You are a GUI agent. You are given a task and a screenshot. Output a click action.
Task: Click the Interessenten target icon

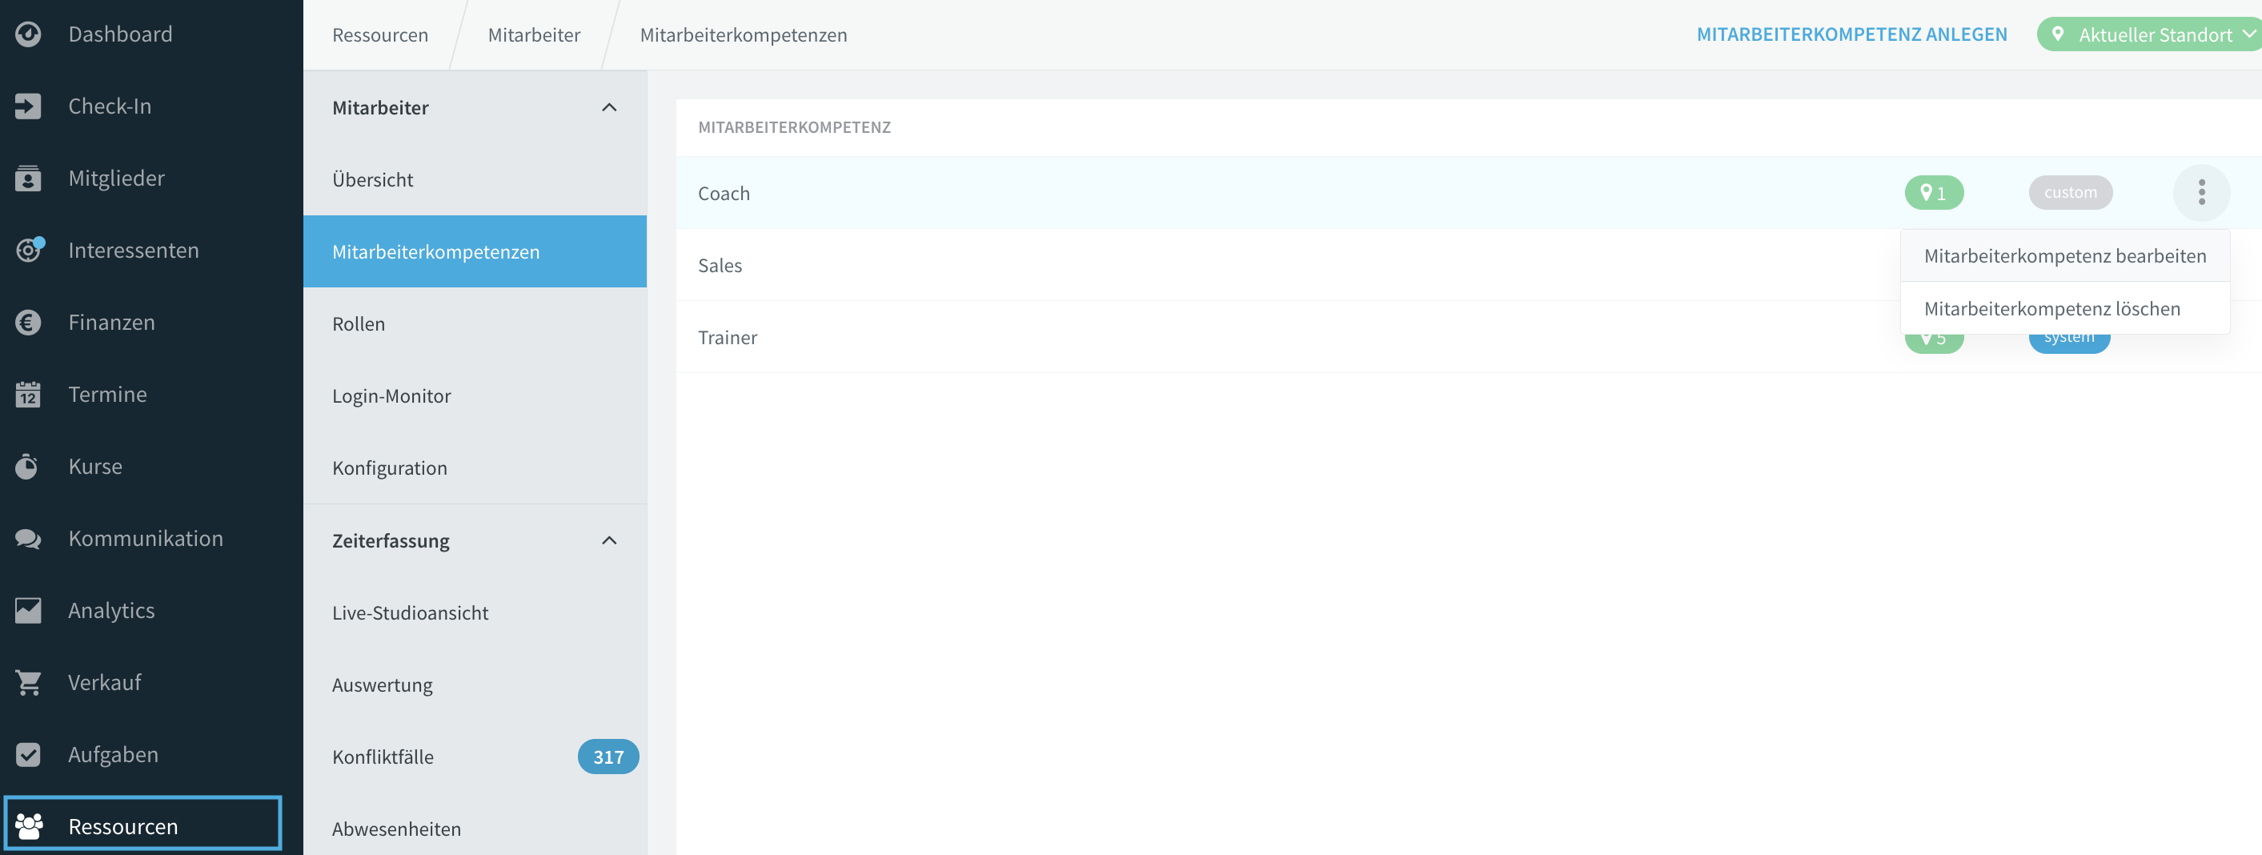point(29,251)
